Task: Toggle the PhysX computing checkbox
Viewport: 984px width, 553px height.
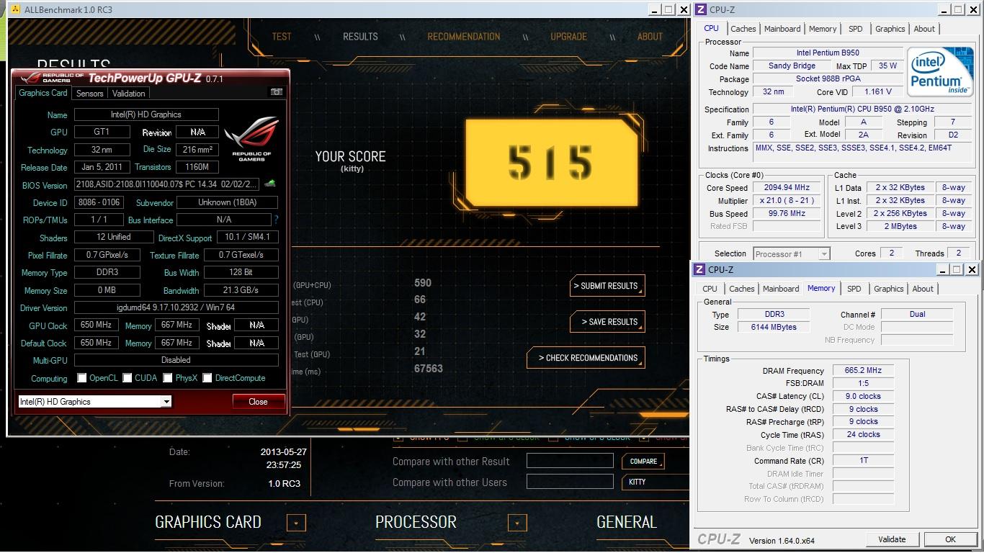Action: 168,378
